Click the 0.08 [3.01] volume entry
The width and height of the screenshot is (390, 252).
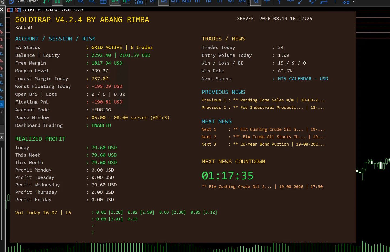point(109,219)
